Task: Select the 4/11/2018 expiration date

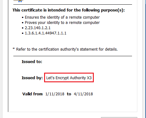Action: pos(83,94)
